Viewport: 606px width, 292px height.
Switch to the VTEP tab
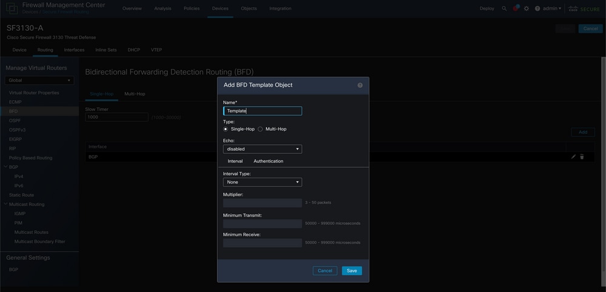coord(157,50)
